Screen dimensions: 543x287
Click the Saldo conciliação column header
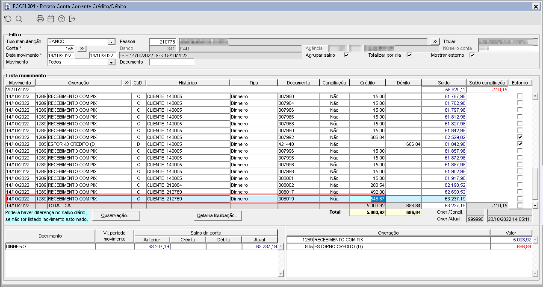pos(487,82)
